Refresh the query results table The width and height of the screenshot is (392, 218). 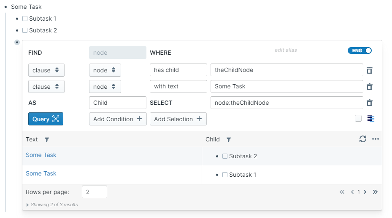[363, 139]
